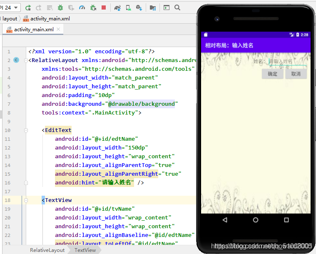Close the activity_main.xml tab

tap(58, 29)
